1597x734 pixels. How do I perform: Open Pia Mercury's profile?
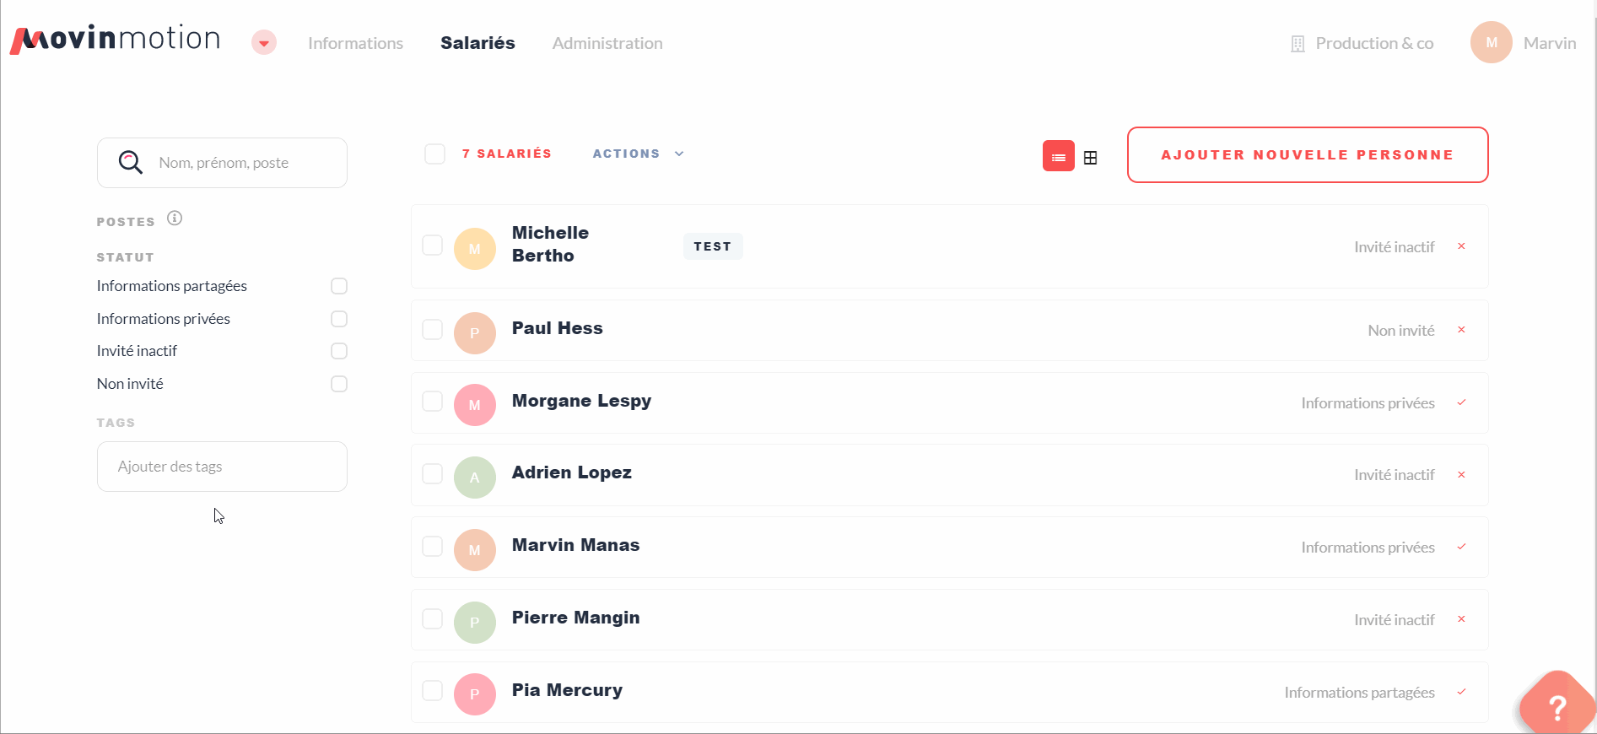[567, 690]
